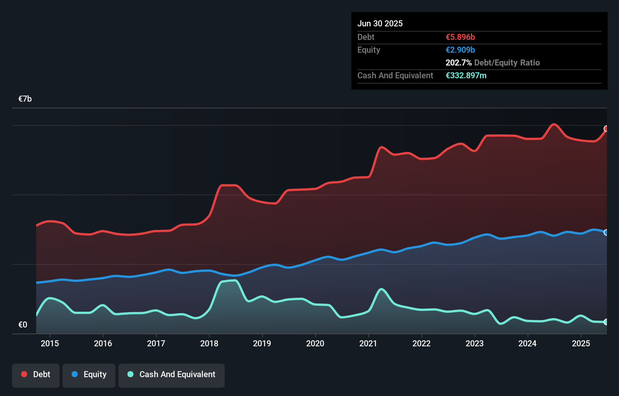Toggle the Cash And Equivalent legend chip
Screen dimensions: 619x396
point(172,375)
